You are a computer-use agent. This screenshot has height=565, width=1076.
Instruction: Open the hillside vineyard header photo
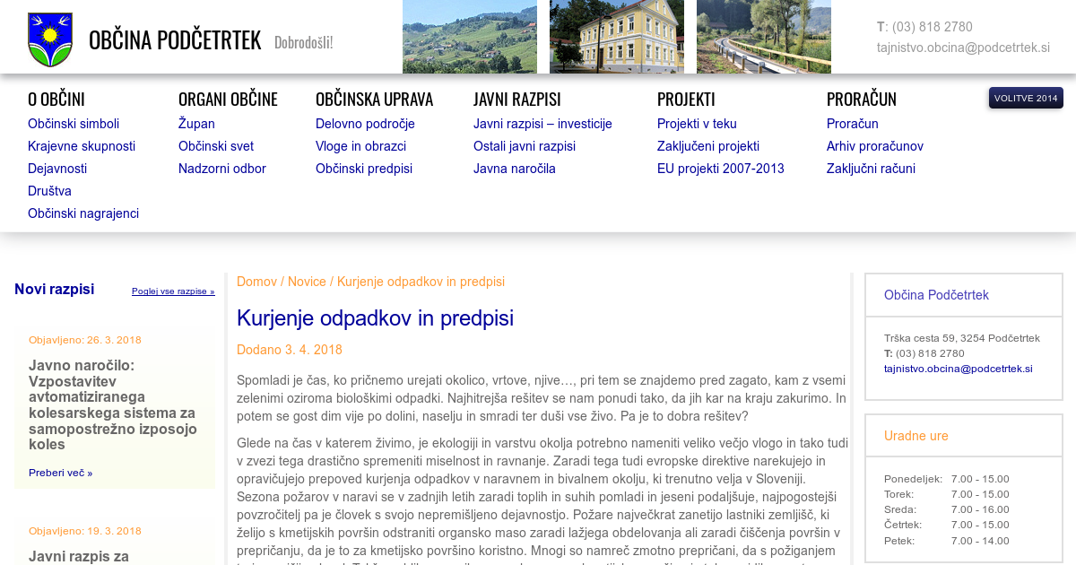(x=469, y=37)
